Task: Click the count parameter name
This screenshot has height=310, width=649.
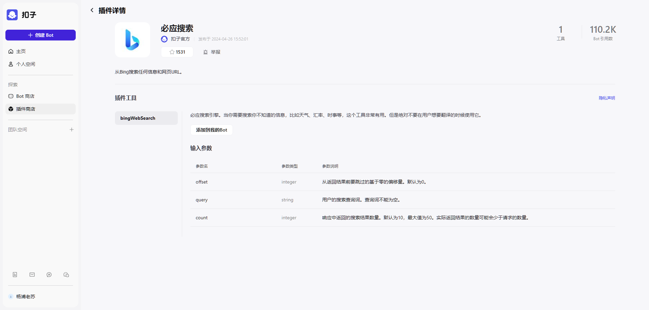Action: tap(201, 218)
